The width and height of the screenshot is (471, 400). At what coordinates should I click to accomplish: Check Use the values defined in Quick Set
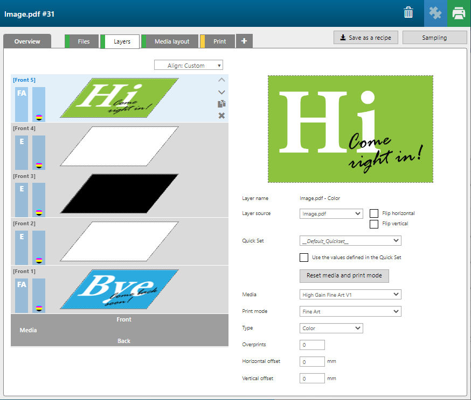304,258
